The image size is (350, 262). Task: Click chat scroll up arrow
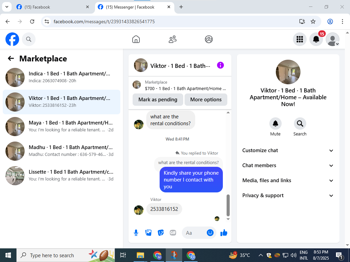pyautogui.click(x=228, y=113)
